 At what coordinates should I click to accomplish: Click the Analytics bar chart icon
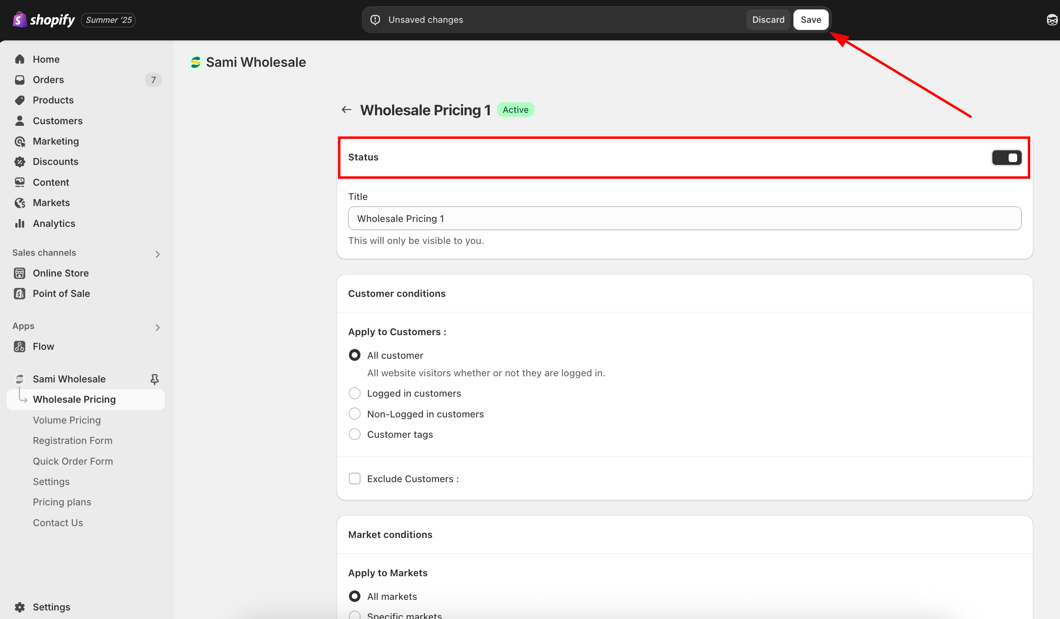19,224
